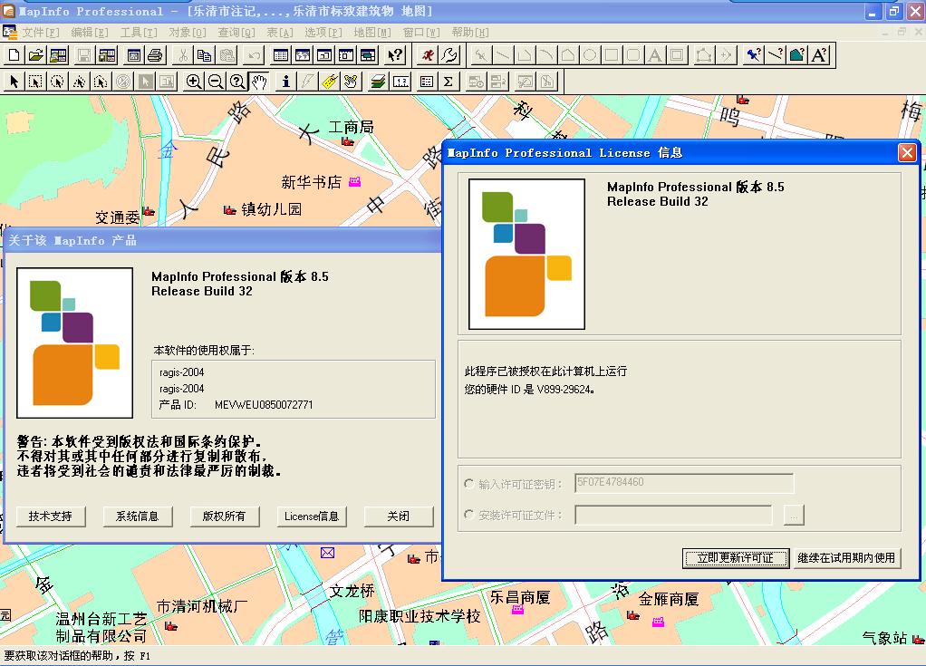Click the Change View magnifier icon
The image size is (926, 666).
click(x=237, y=82)
